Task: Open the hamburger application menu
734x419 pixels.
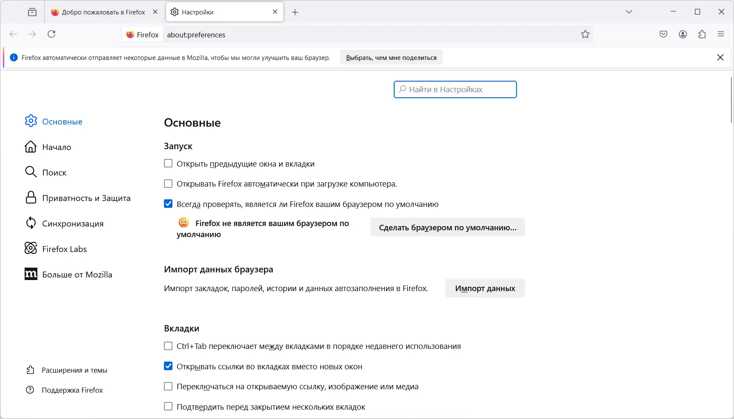Action: click(x=721, y=34)
